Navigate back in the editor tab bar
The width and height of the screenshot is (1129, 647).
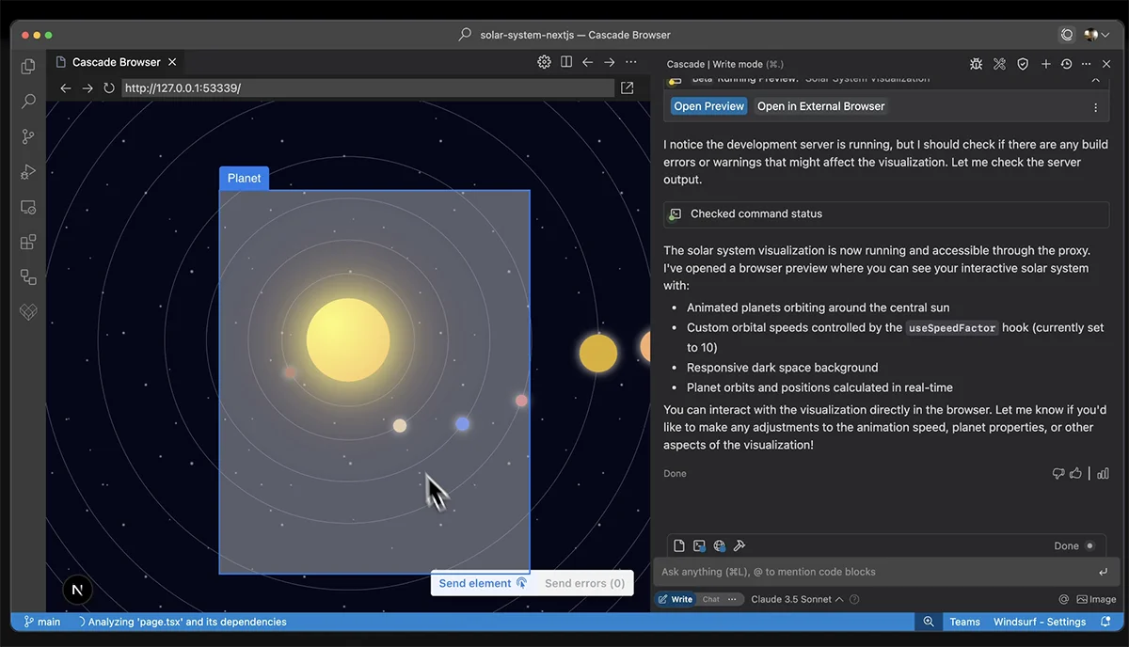coord(587,62)
